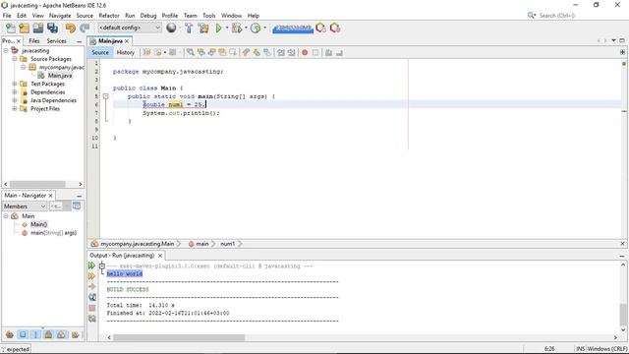Click the magnifier build overview icon in Output
This screenshot has height=354, width=629.
(x=91, y=297)
